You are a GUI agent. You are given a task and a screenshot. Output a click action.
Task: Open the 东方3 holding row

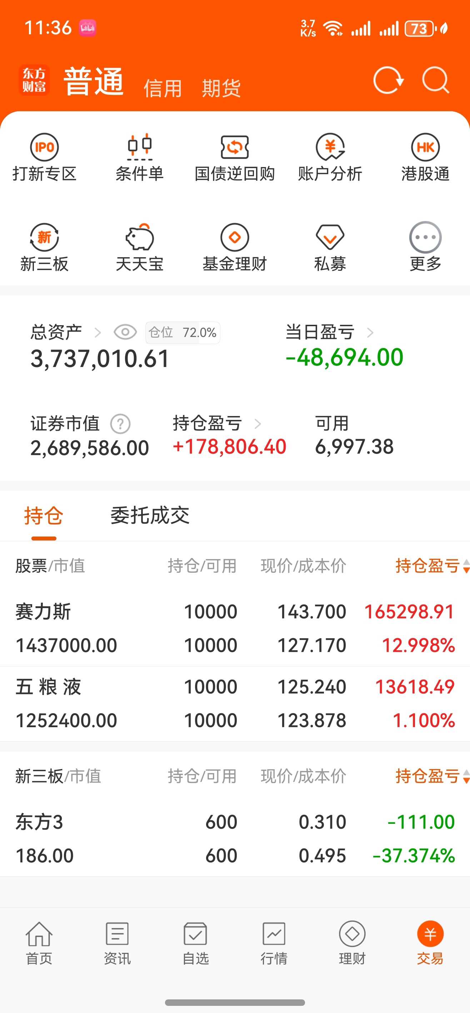235,839
